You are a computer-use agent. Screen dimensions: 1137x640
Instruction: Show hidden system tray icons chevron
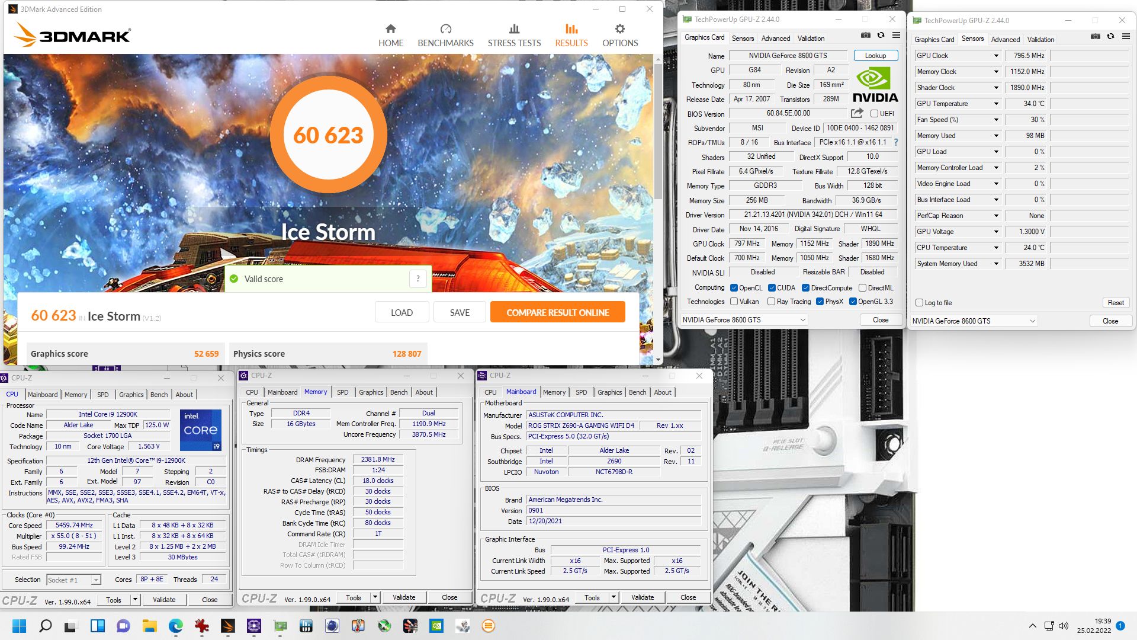(x=1032, y=626)
